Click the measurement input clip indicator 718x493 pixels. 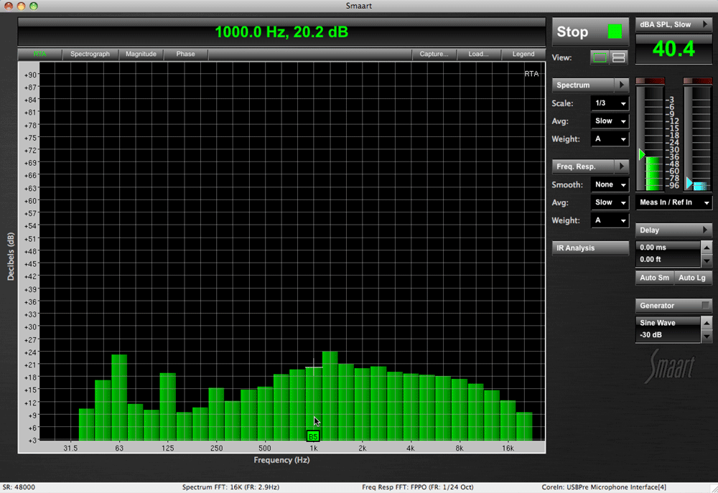(x=651, y=81)
